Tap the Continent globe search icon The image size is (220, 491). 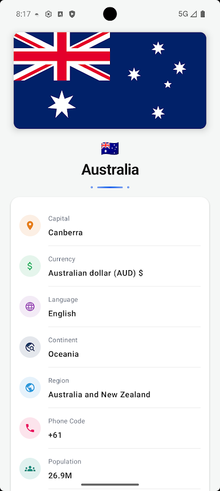pos(30,347)
